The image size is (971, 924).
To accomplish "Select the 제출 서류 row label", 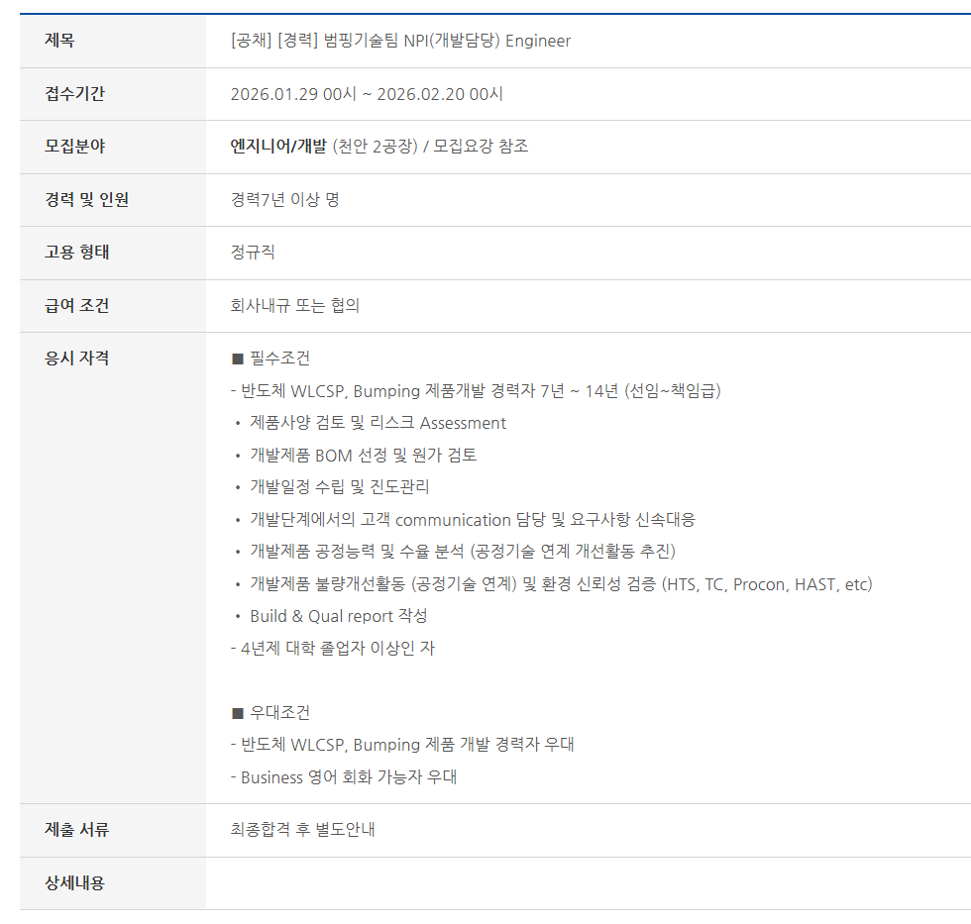I will pyautogui.click(x=77, y=830).
